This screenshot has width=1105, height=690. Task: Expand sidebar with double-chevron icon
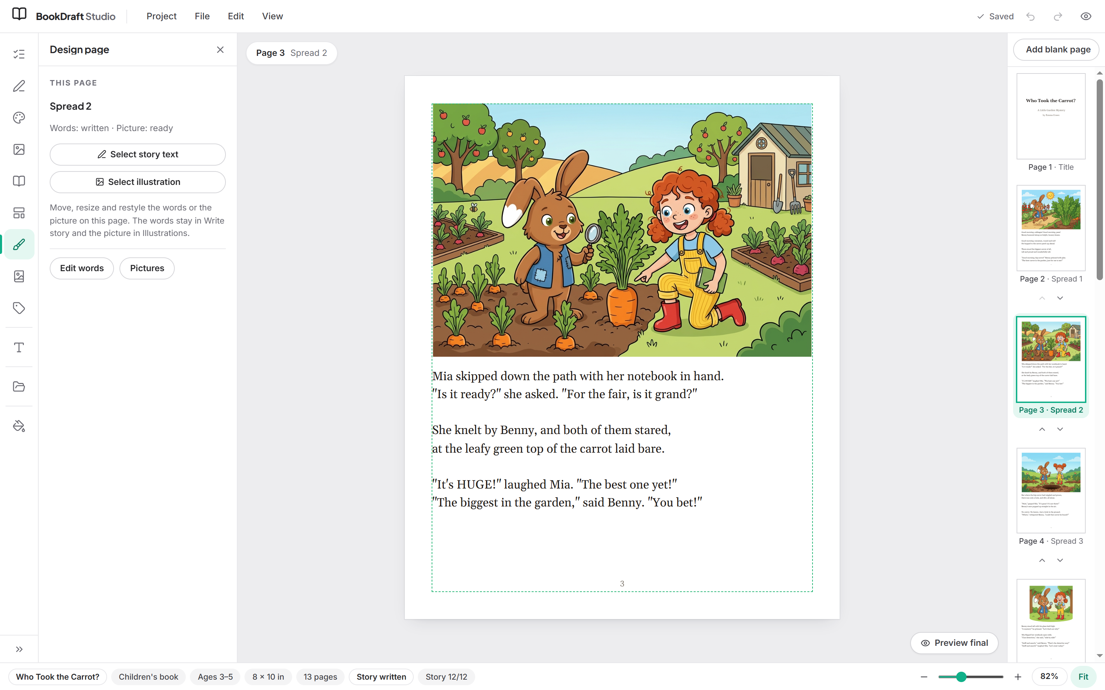(19, 649)
